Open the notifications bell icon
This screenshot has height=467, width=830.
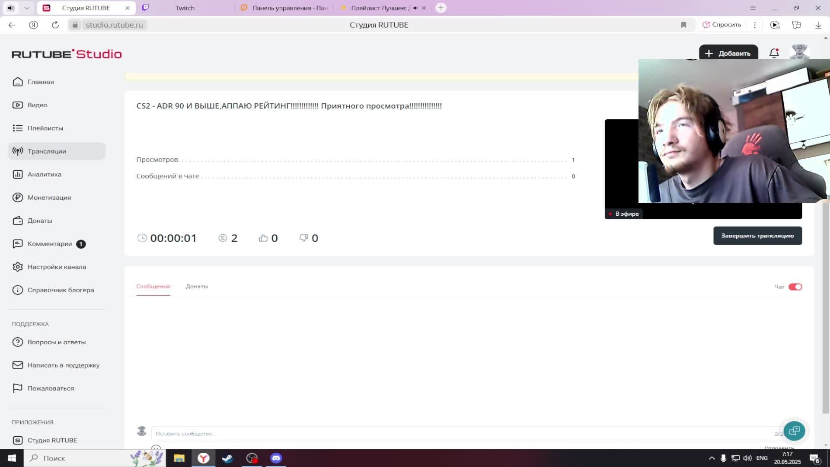tap(774, 53)
